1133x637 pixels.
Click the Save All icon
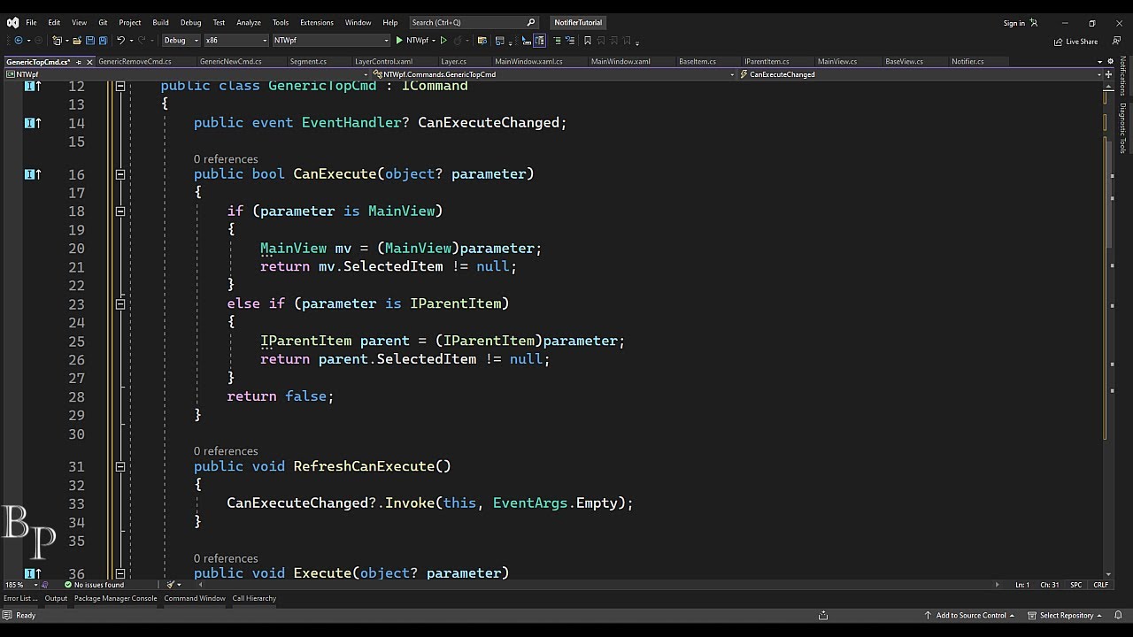click(x=103, y=40)
